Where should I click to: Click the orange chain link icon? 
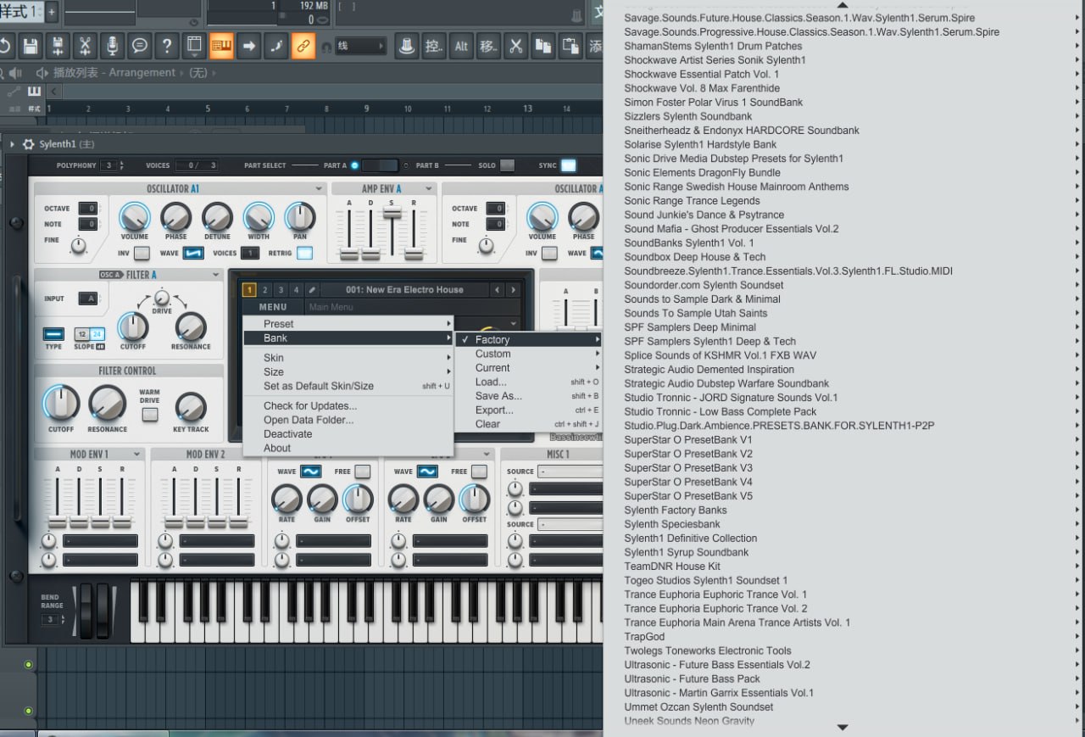click(303, 46)
